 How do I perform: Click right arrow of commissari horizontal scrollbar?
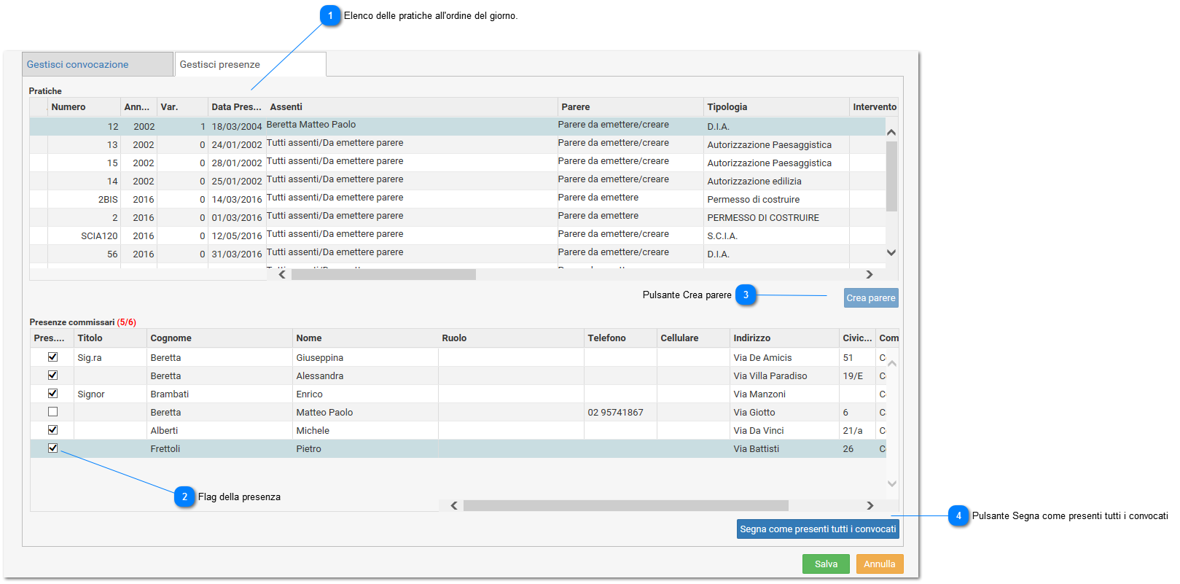(x=870, y=505)
